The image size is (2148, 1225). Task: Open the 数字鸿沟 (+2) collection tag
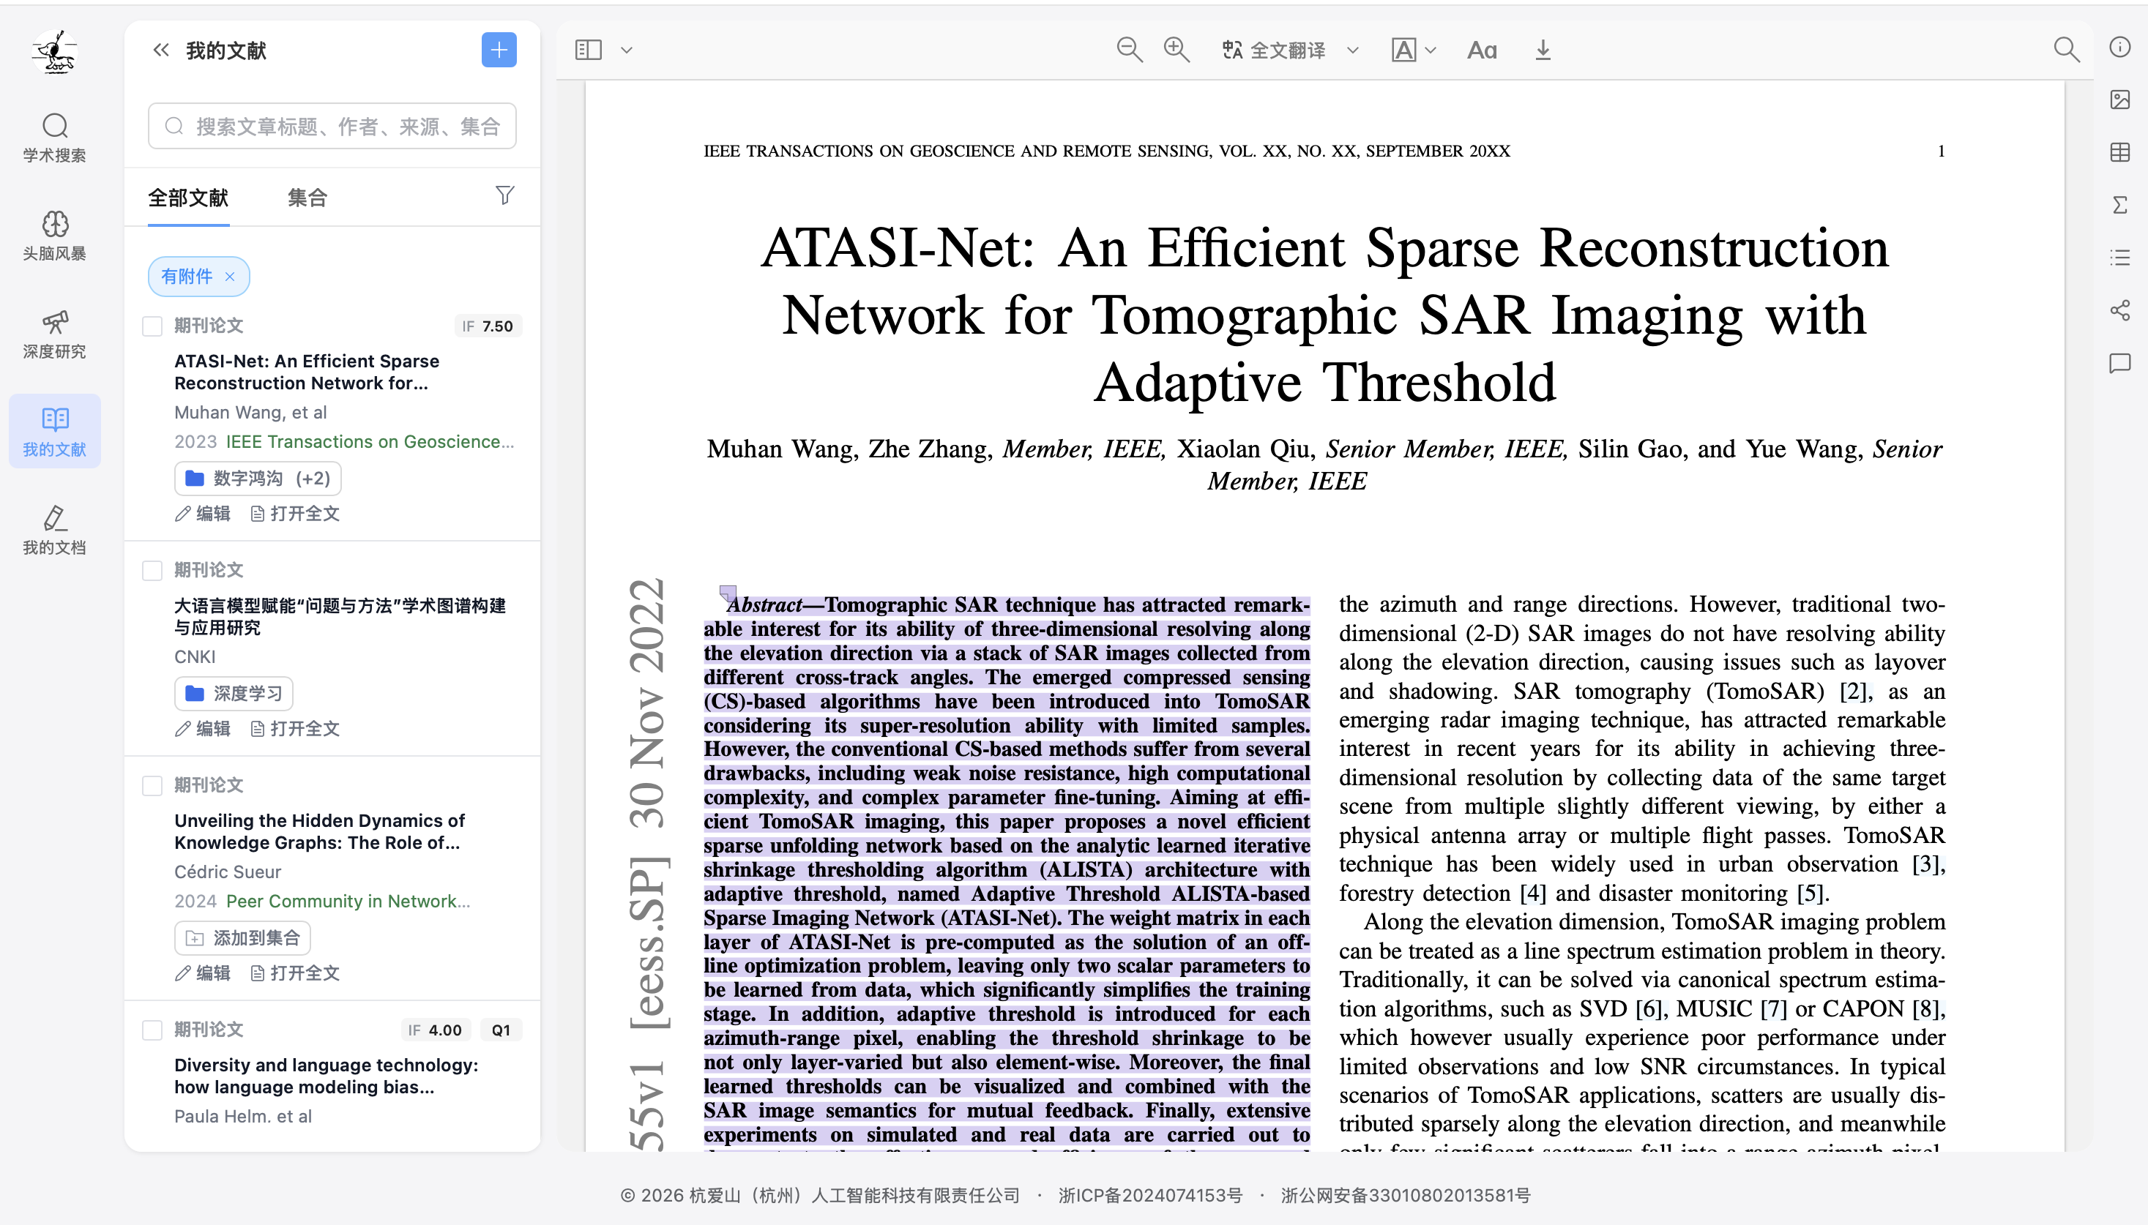click(x=258, y=479)
